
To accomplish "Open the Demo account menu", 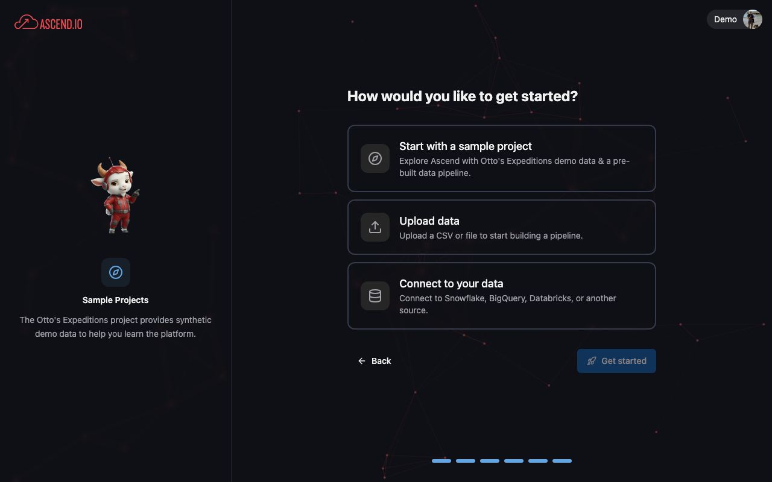I will [735, 19].
